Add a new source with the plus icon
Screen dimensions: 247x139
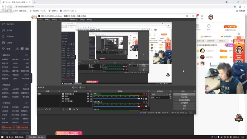[x=63, y=109]
